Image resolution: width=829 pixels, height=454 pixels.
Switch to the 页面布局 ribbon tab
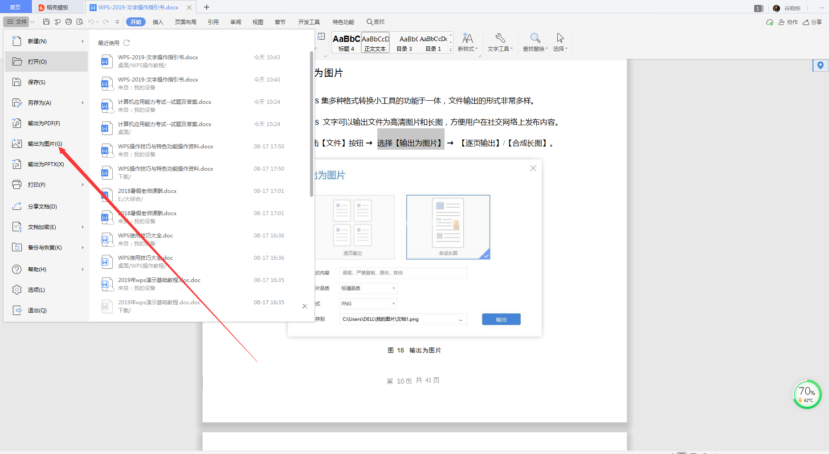click(x=186, y=22)
